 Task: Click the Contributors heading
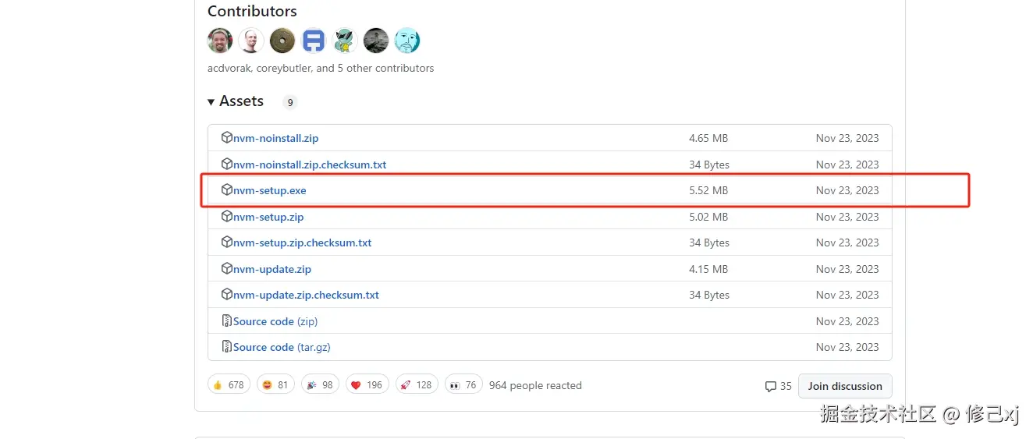(252, 12)
